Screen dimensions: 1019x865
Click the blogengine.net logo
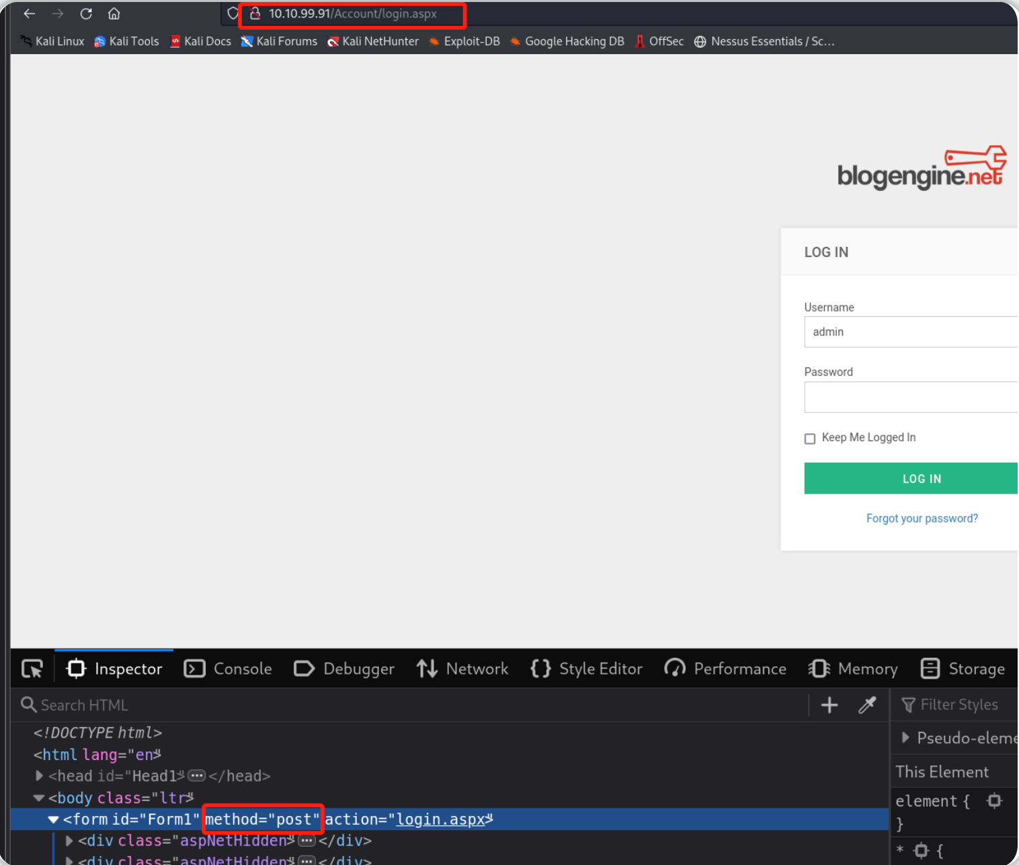click(x=922, y=168)
